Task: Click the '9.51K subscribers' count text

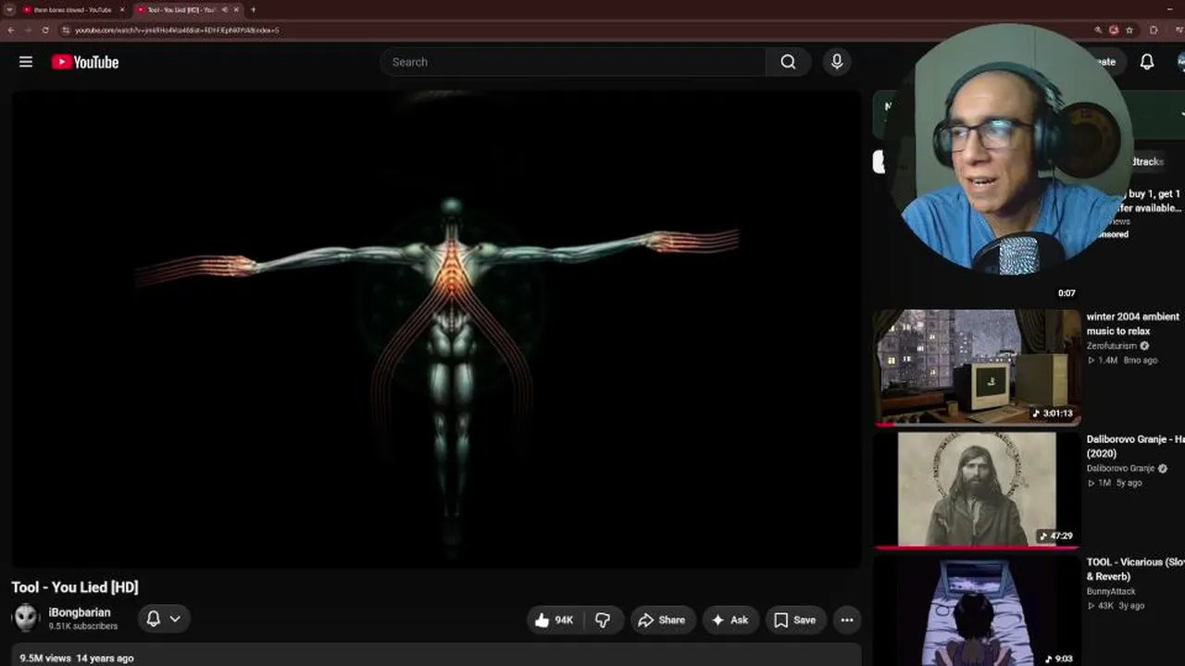Action: coord(83,626)
